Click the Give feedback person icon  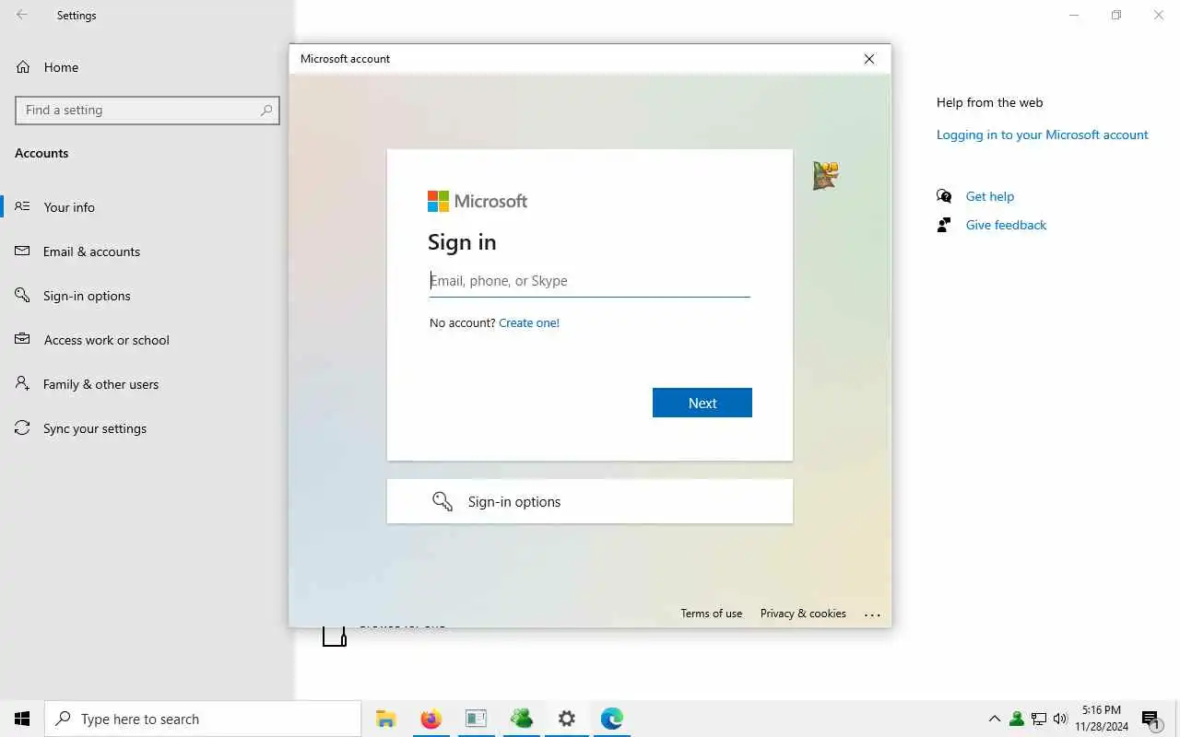[x=944, y=225]
